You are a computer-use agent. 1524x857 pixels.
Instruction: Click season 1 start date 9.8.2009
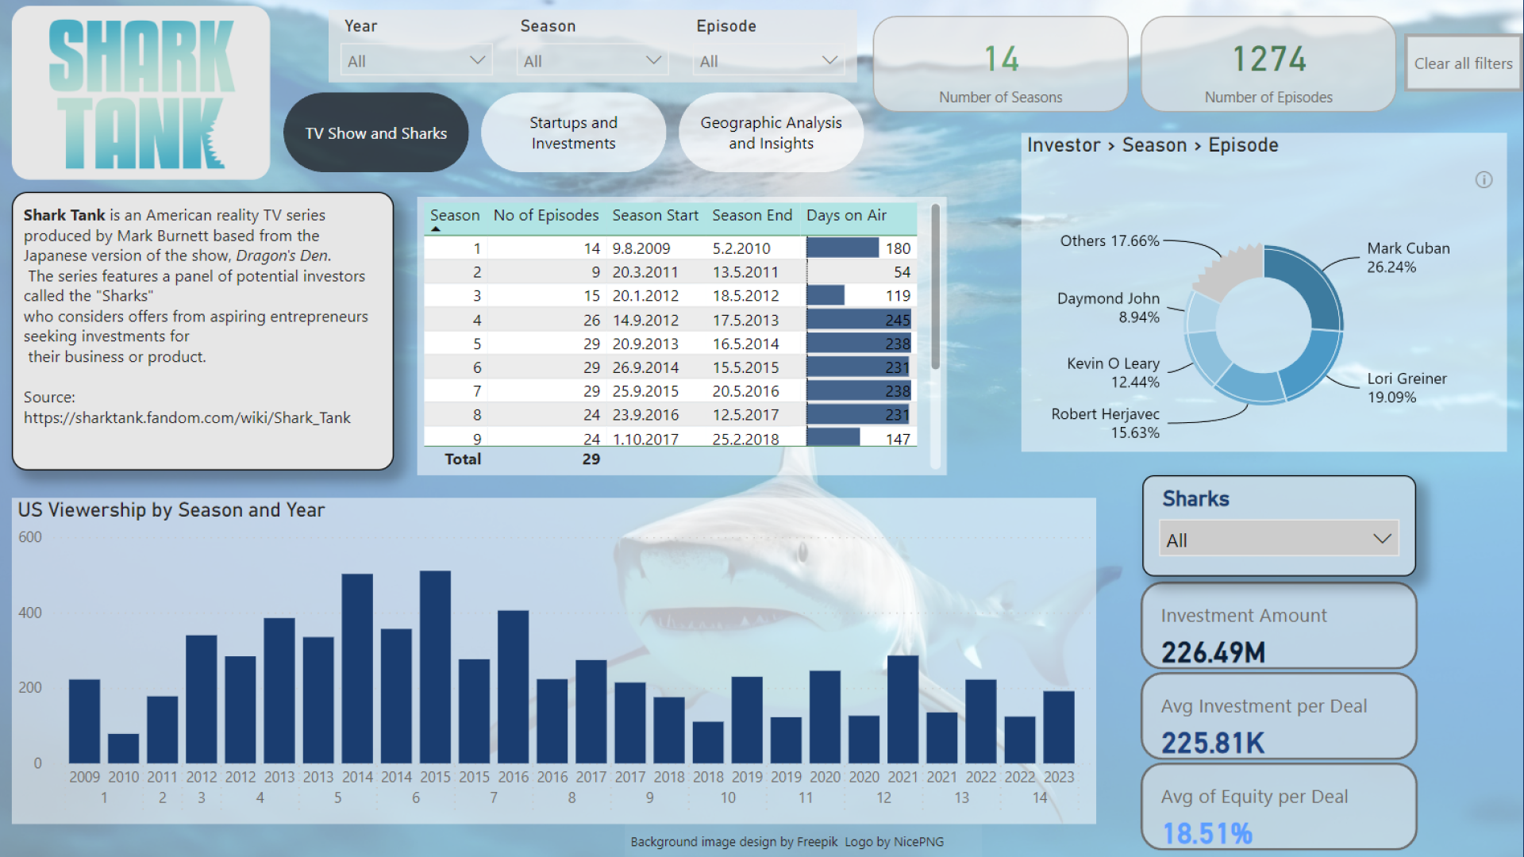[x=641, y=248]
